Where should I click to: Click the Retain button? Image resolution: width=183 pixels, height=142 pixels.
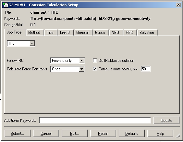(103, 133)
